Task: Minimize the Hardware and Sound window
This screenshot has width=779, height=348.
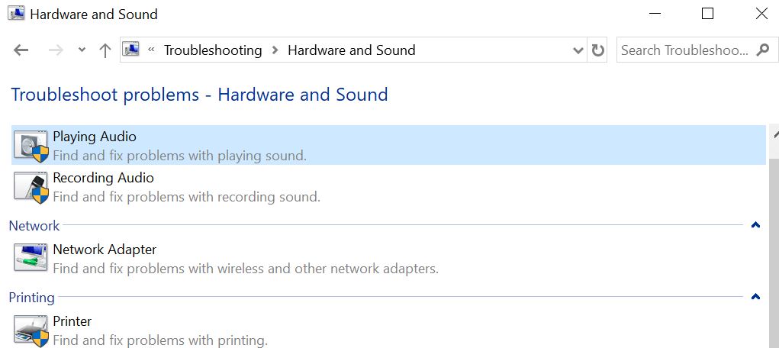Action: coord(655,14)
